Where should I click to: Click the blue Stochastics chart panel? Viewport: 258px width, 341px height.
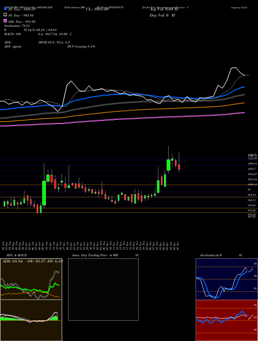click(x=227, y=279)
